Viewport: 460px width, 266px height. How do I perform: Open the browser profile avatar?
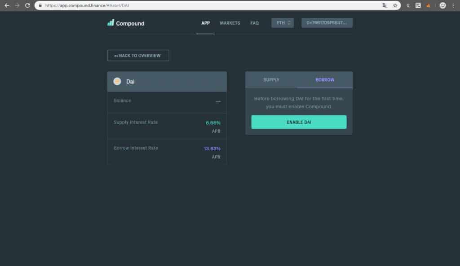click(x=442, y=5)
